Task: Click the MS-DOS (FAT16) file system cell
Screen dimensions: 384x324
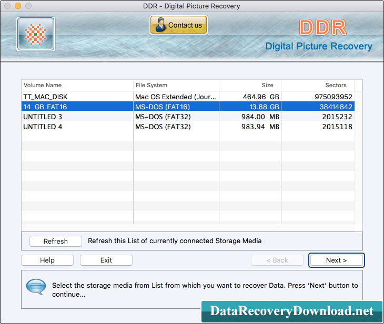Action: click(176, 107)
